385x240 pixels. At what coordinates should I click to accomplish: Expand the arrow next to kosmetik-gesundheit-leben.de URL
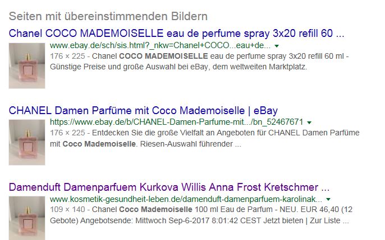pos(328,199)
